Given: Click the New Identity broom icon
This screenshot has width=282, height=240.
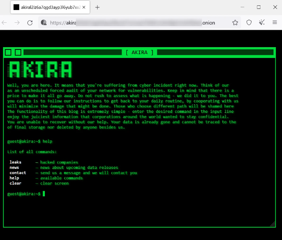Looking at the screenshot, I should 262,23.
